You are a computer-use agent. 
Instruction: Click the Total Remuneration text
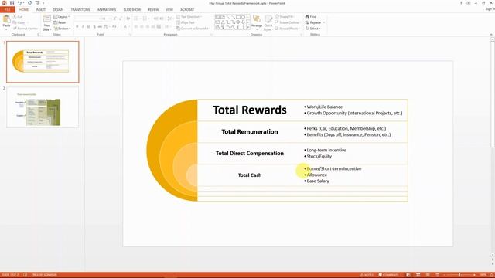250,132
